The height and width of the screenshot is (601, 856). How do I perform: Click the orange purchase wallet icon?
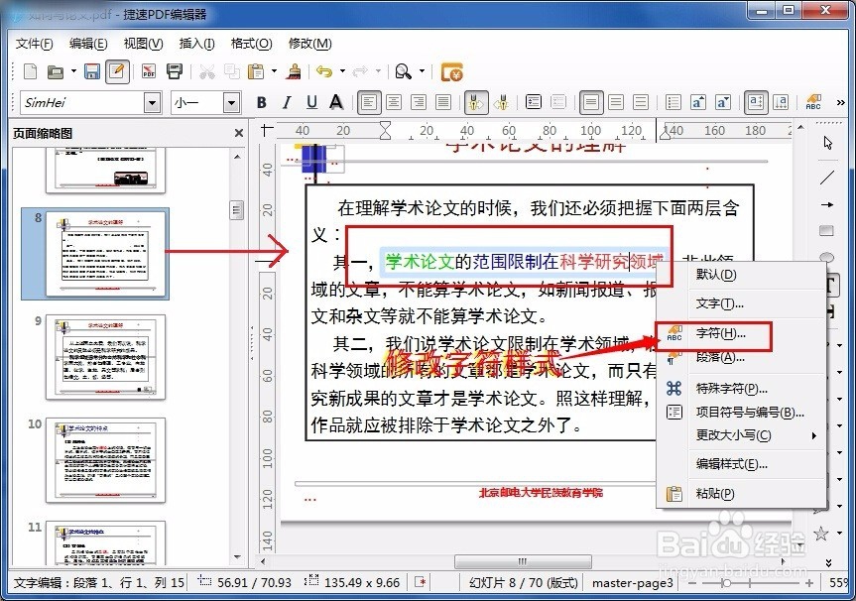[x=451, y=71]
